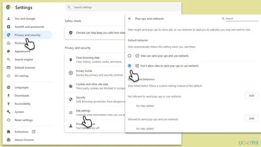Click the Search engine magnifier icon
This screenshot has width=261, height=147.
9,59
